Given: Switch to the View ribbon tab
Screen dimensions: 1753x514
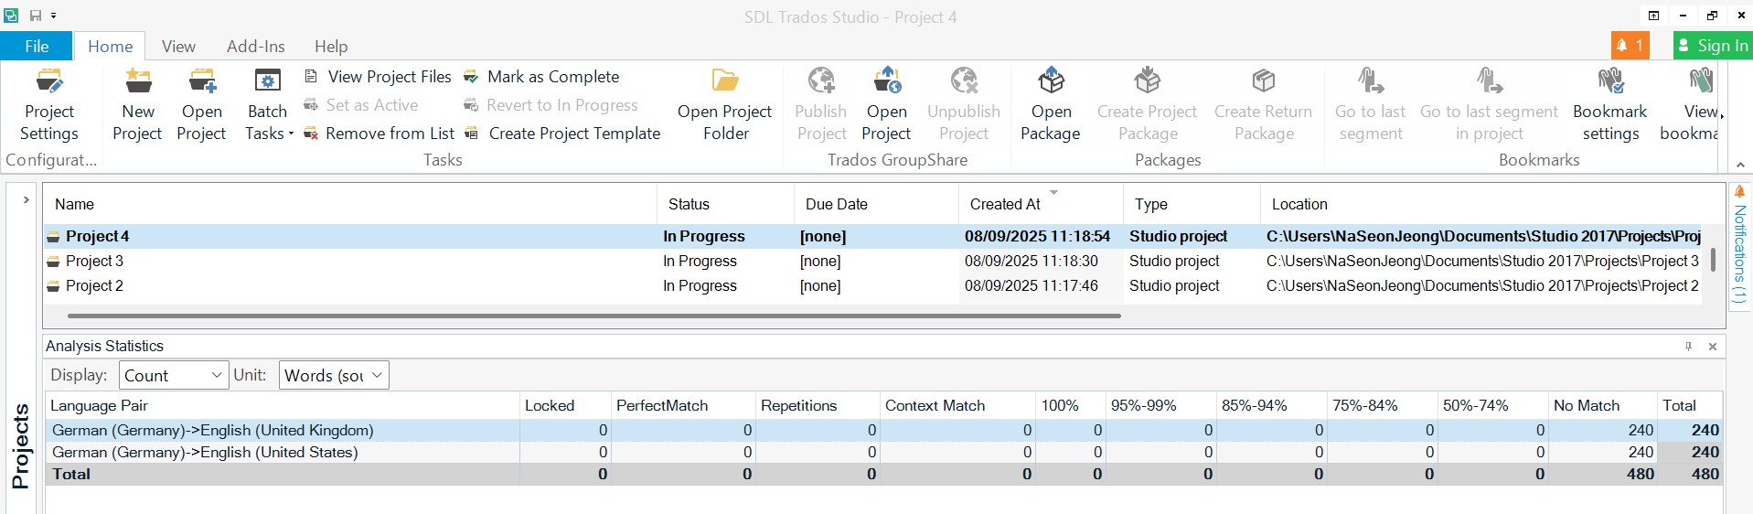Looking at the screenshot, I should 178,46.
